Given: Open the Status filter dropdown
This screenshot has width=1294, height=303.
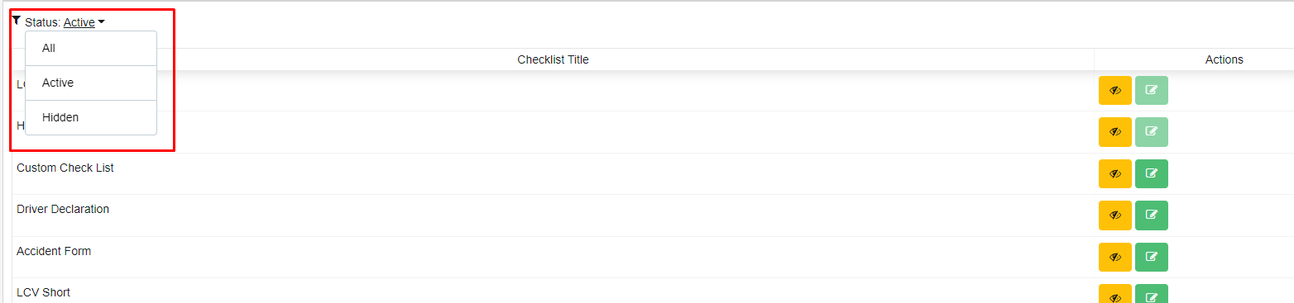Looking at the screenshot, I should click(84, 22).
